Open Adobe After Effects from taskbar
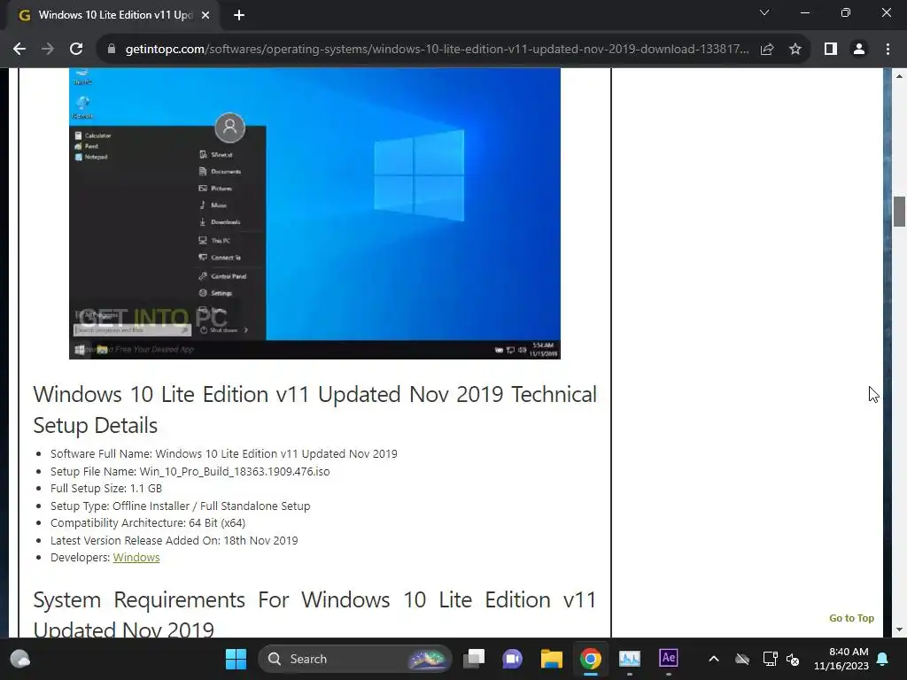Image resolution: width=907 pixels, height=680 pixels. 668,658
